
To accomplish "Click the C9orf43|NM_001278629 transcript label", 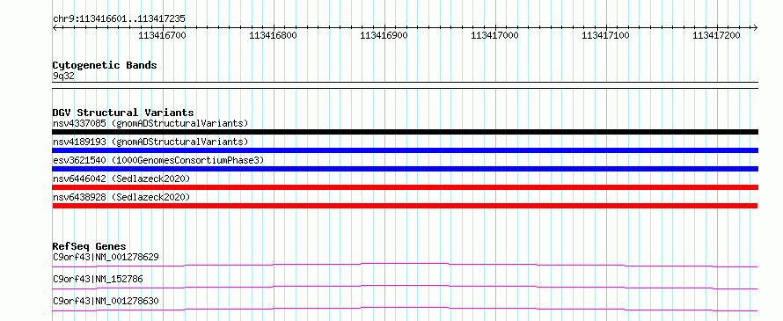I will (x=106, y=257).
